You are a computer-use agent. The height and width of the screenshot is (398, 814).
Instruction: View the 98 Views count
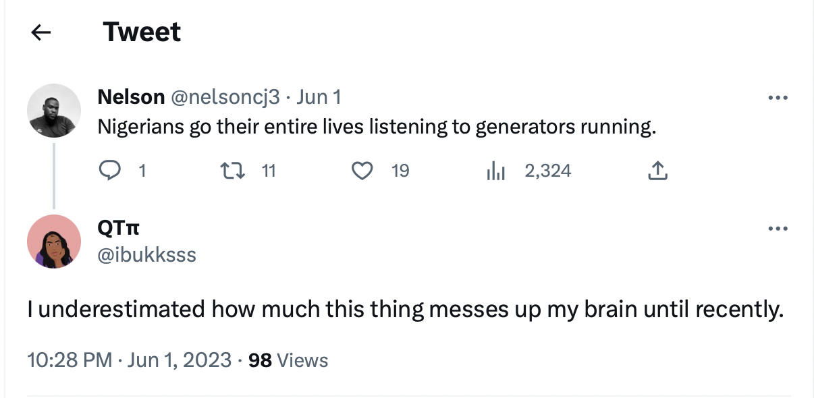[x=288, y=360]
